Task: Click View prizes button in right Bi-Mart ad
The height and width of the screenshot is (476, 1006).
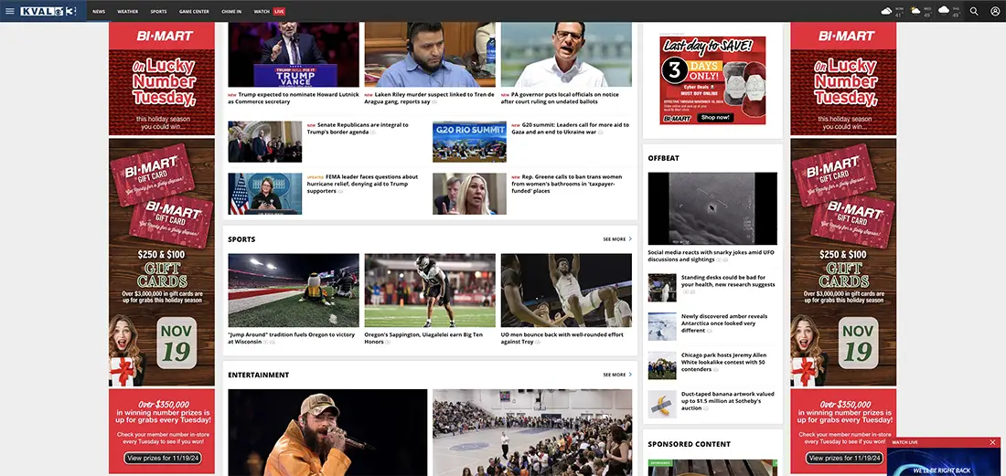Action: coord(845,458)
